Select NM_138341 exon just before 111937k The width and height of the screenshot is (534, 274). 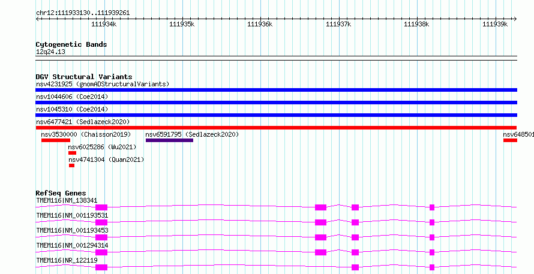(x=320, y=207)
